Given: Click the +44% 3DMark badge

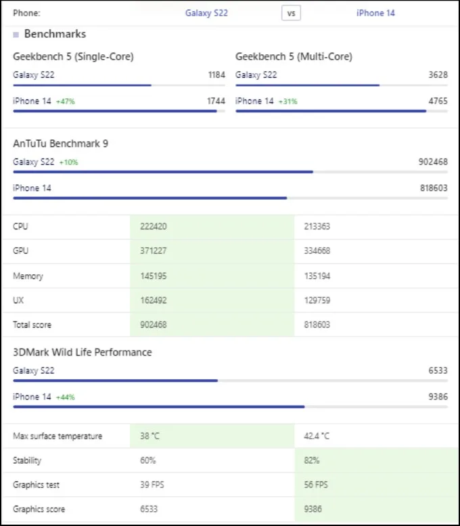Looking at the screenshot, I should tap(66, 397).
